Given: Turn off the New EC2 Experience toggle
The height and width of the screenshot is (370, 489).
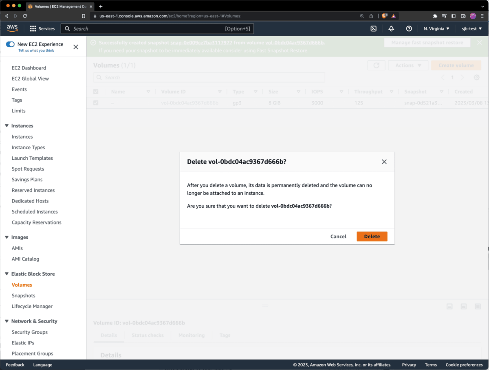Looking at the screenshot, I should pyautogui.click(x=11, y=44).
